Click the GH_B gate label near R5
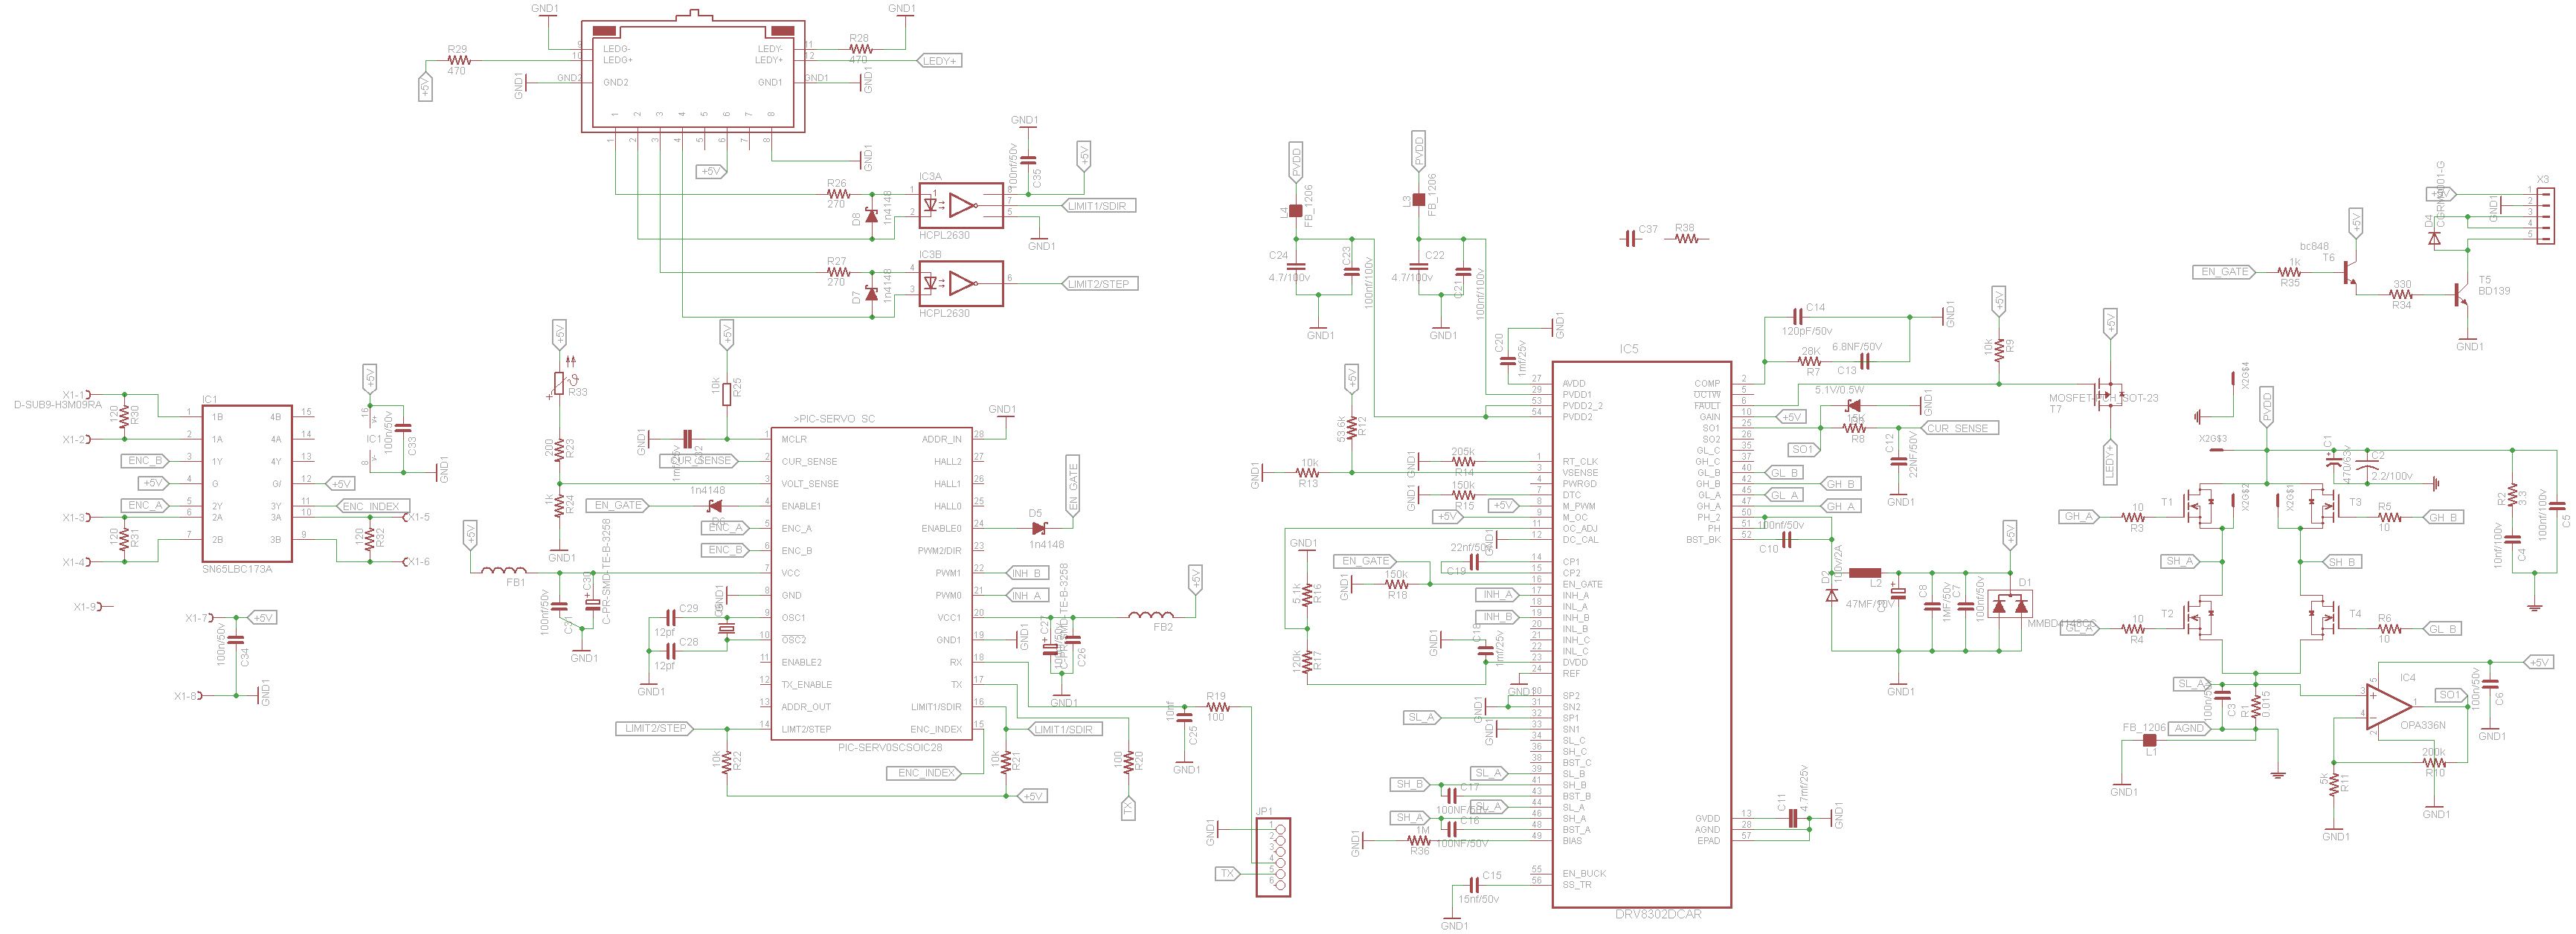The width and height of the screenshot is (2576, 934). [x=2442, y=517]
